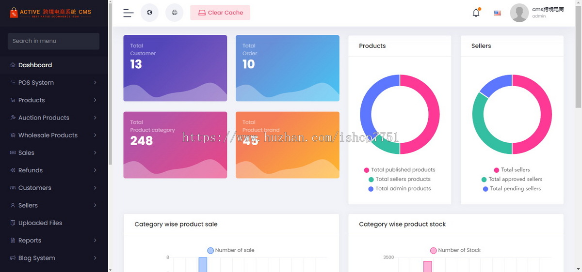Open the US flag language selector
Screen dimensions: 582x272
click(x=498, y=13)
